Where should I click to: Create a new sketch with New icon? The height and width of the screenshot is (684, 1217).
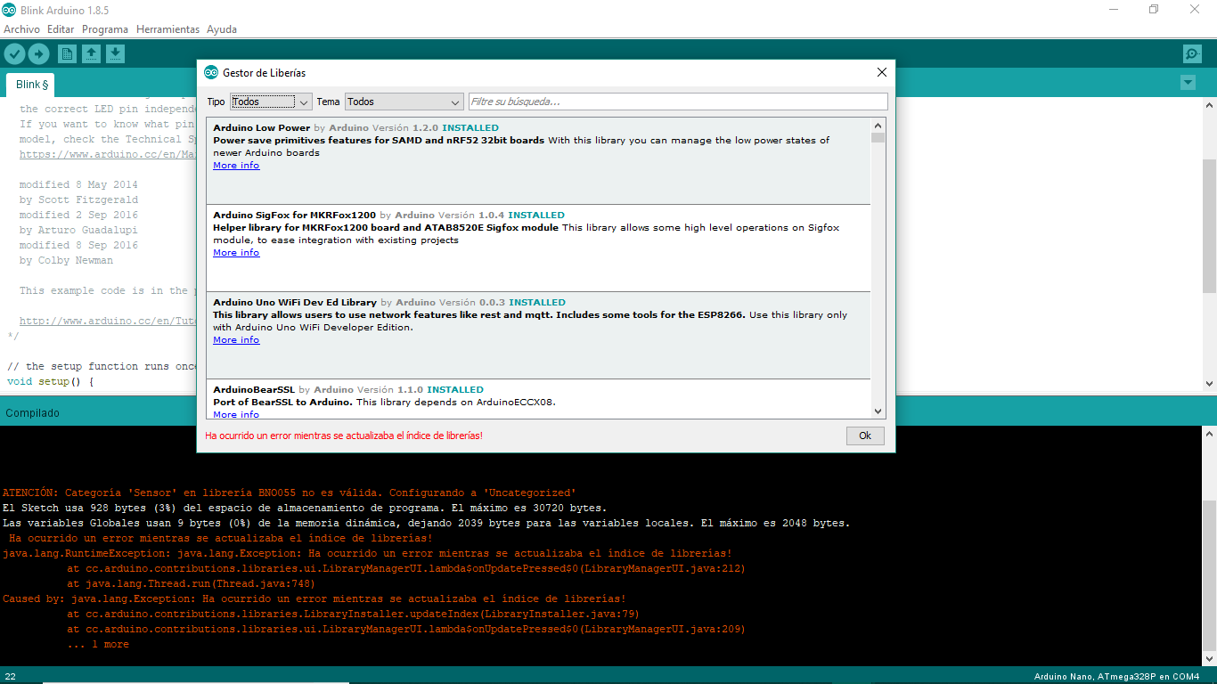point(67,53)
